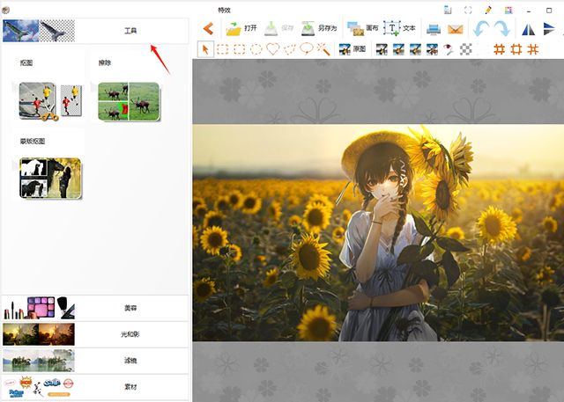Click the blue redo arrow
This screenshot has height=402, width=564.
pyautogui.click(x=501, y=29)
